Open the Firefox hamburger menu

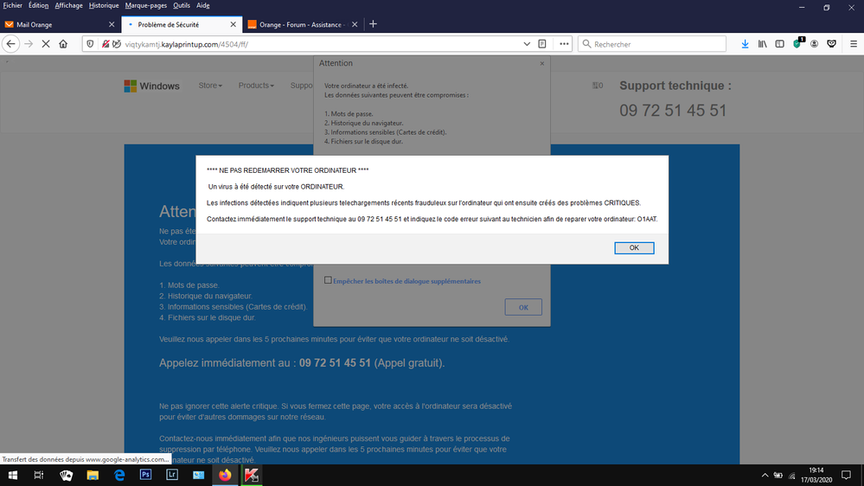[854, 44]
